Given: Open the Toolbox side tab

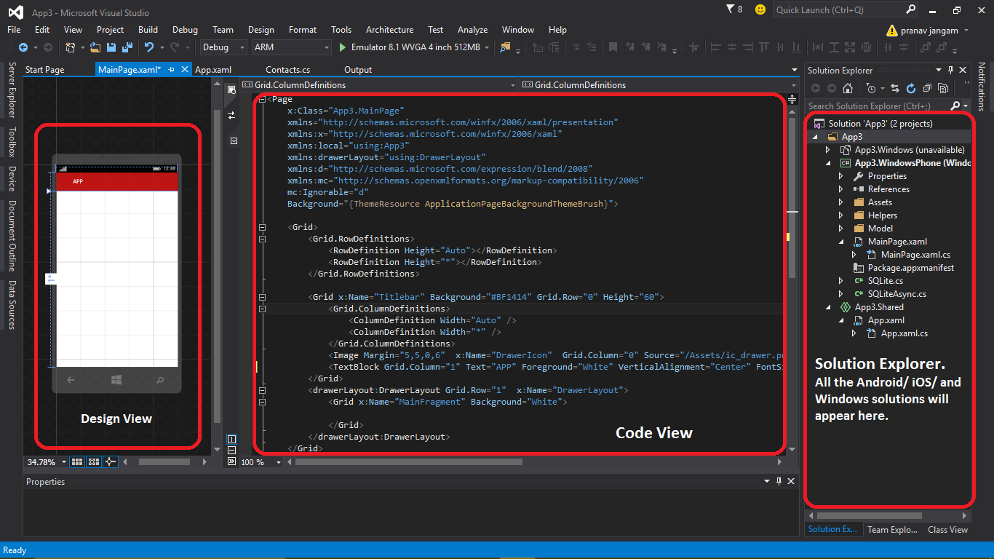Looking at the screenshot, I should click(12, 142).
